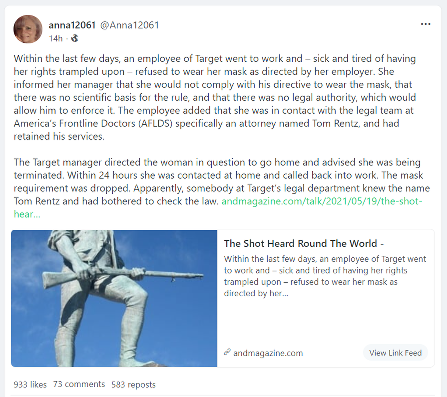This screenshot has width=447, height=397.
Task: Click the 14h post timestamp
Action: [56, 39]
